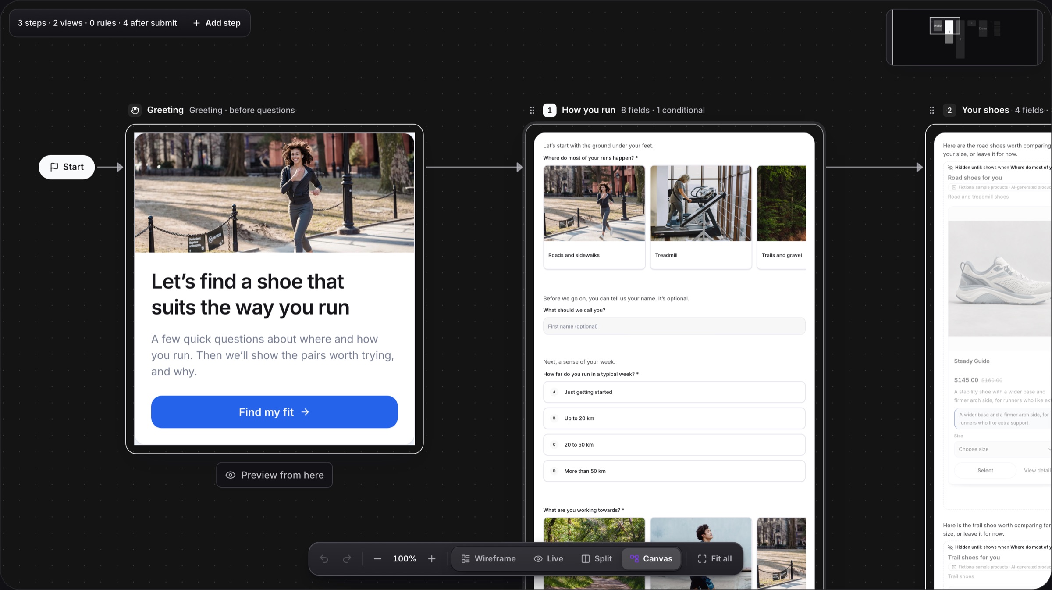The image size is (1052, 590).
Task: Switch to Live view
Action: (548, 558)
